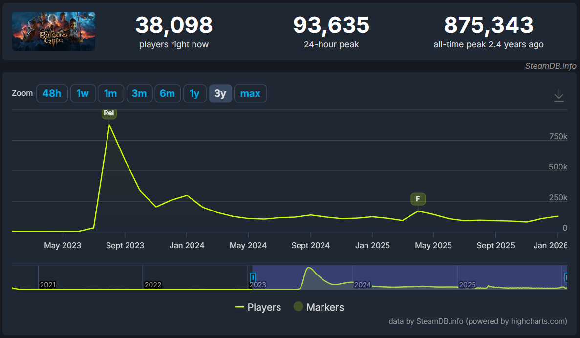Open the SteamDB.info link at top right
This screenshot has height=338, width=580.
tap(551, 66)
